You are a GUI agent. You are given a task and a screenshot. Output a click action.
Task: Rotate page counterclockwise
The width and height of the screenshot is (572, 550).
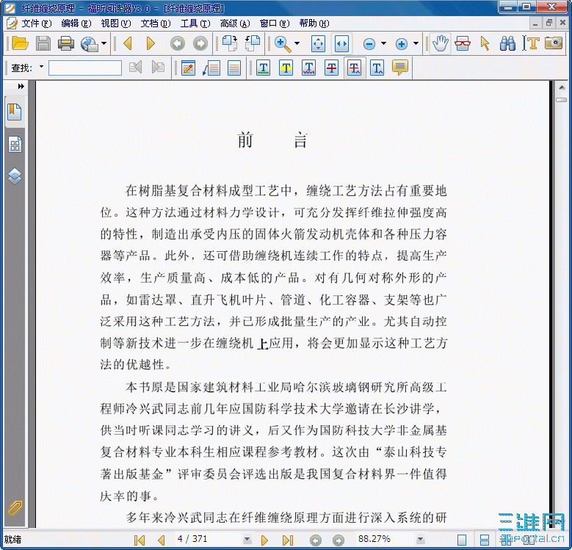tap(253, 43)
